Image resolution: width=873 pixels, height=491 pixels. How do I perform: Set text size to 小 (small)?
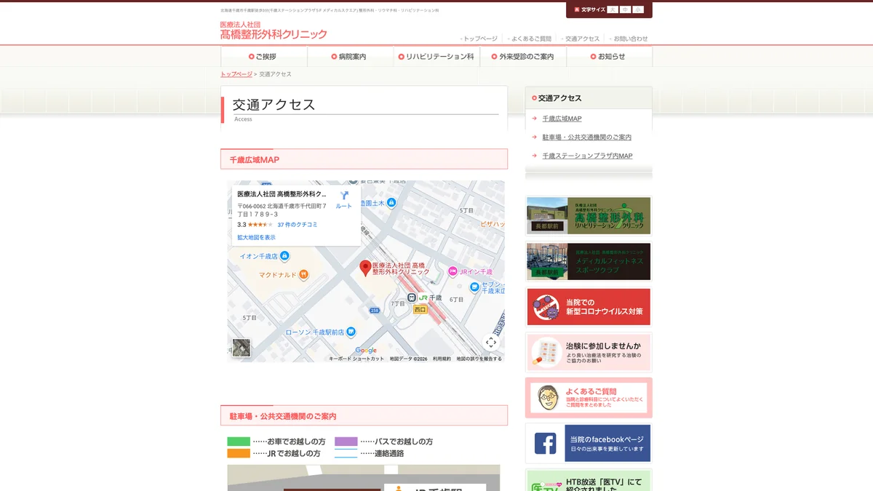(x=638, y=9)
